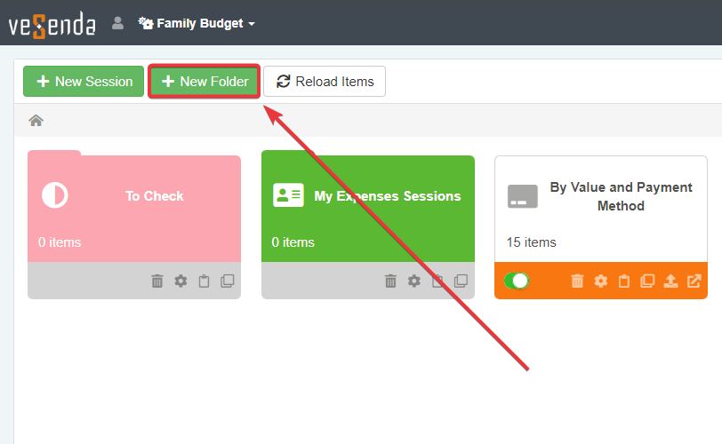The image size is (722, 444).
Task: Open settings of By Value and Payment Method
Action: (x=600, y=281)
